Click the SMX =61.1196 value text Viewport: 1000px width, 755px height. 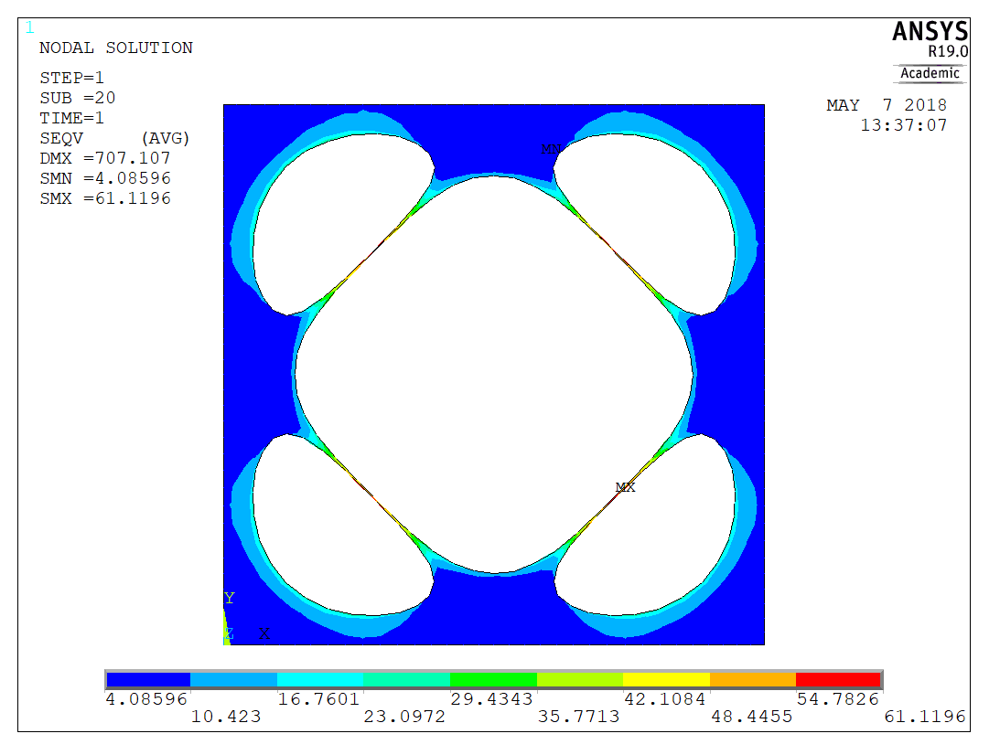click(x=105, y=198)
